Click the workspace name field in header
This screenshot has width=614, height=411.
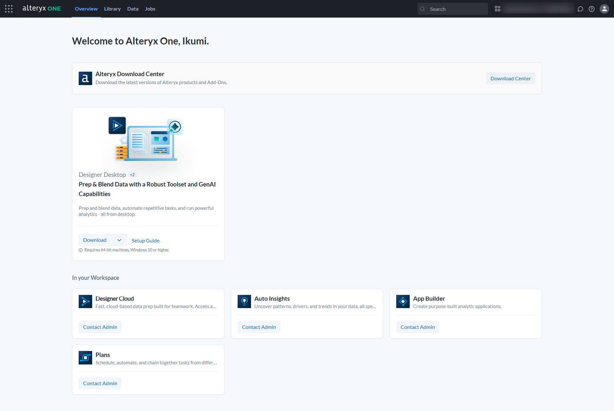(x=539, y=9)
